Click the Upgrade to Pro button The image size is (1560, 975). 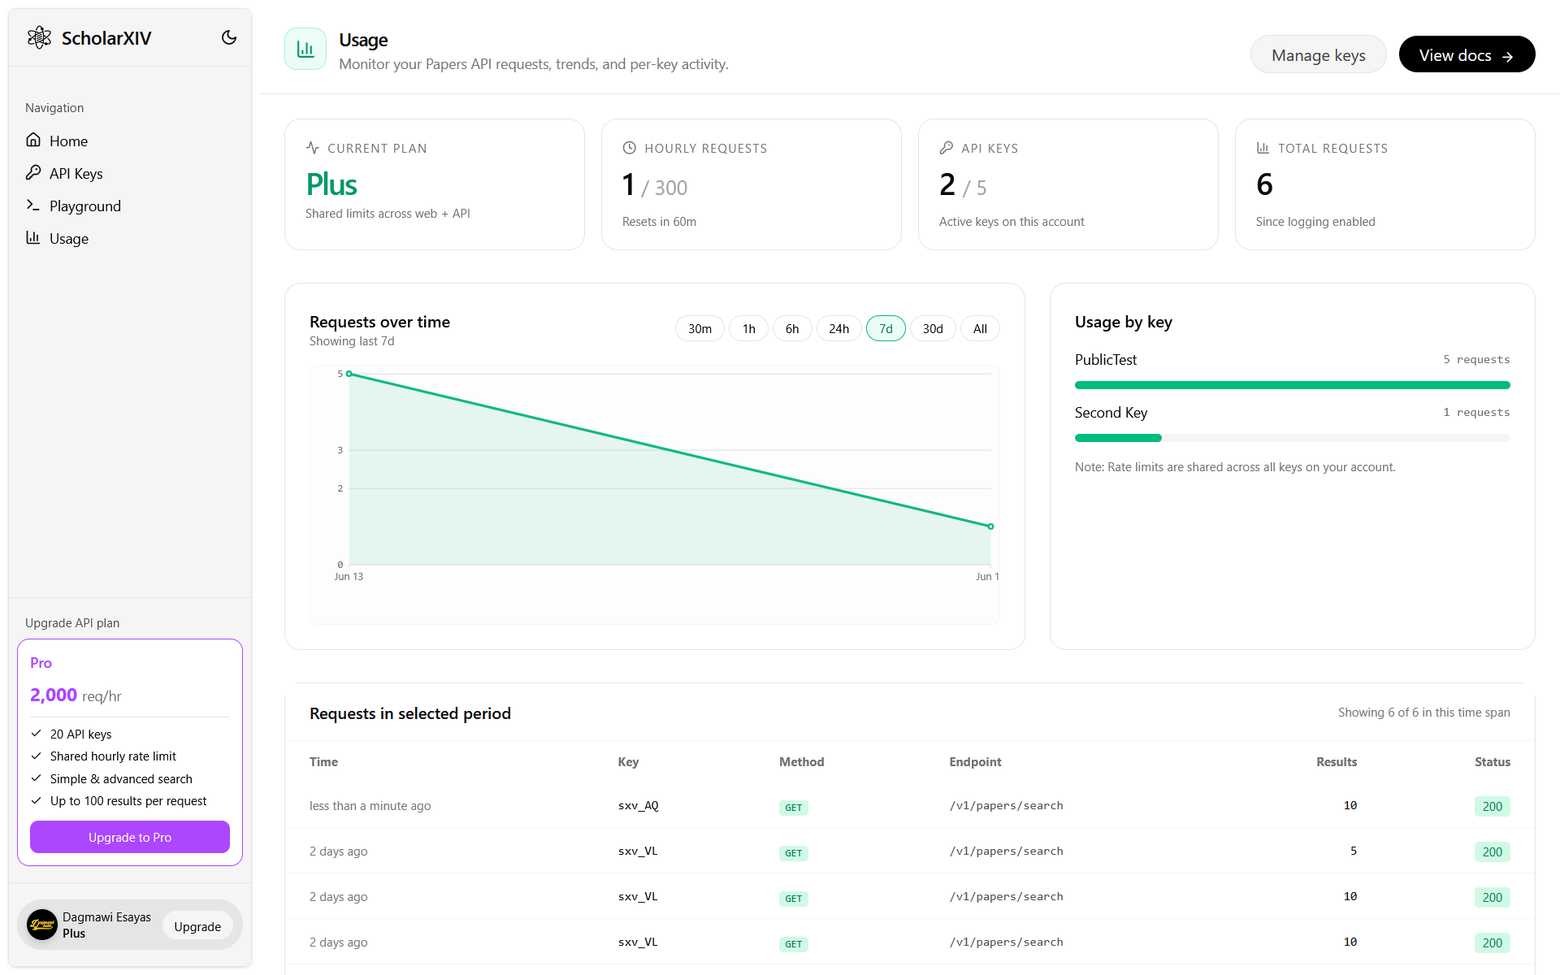[x=130, y=837]
